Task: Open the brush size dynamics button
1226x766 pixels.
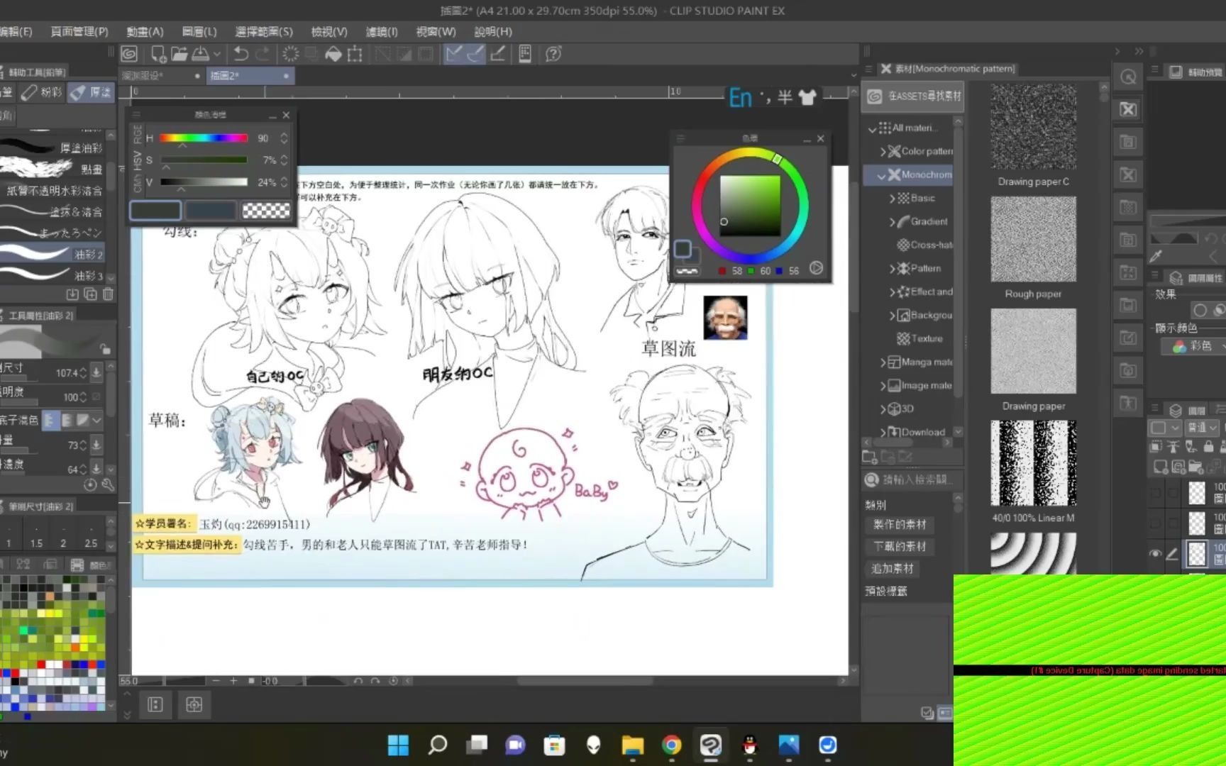Action: point(96,372)
